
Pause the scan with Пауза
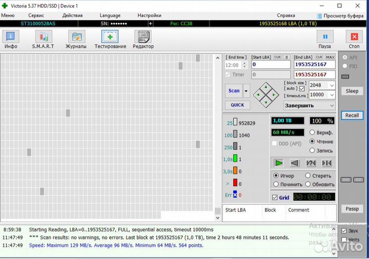(x=325, y=39)
